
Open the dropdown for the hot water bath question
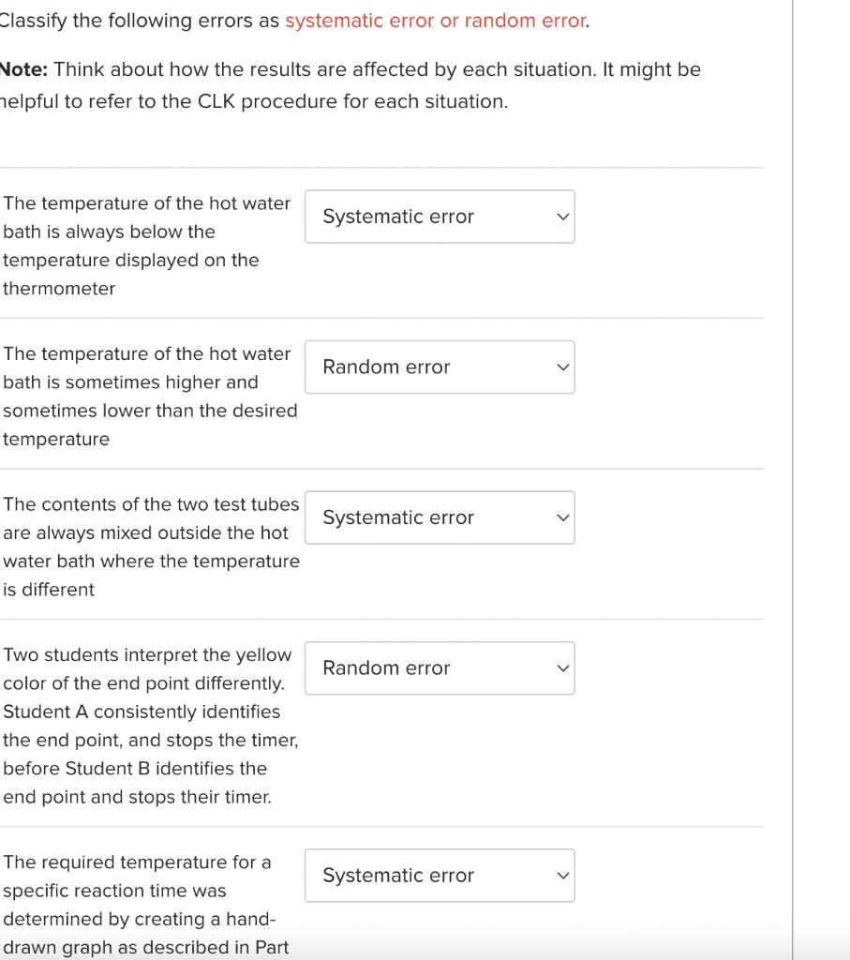[439, 217]
